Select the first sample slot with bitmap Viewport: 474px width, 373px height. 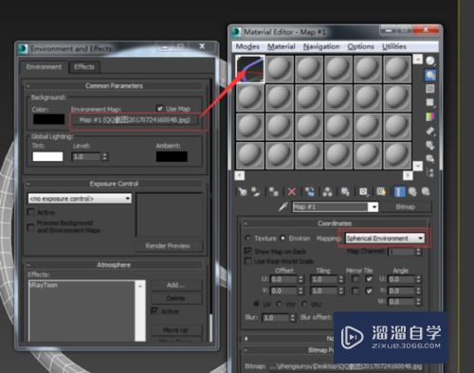(x=250, y=69)
